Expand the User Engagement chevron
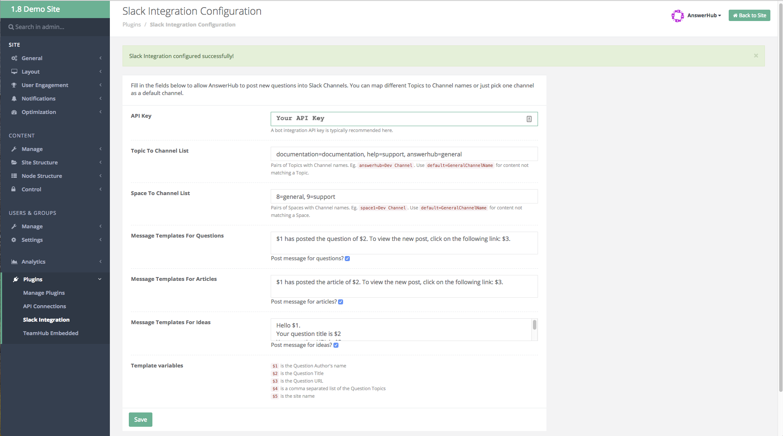 101,85
